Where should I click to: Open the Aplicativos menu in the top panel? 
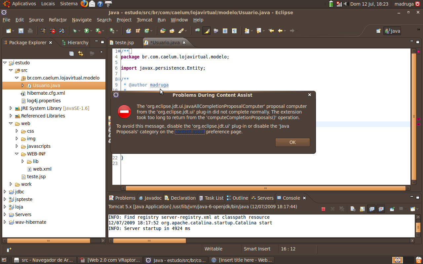(20, 4)
